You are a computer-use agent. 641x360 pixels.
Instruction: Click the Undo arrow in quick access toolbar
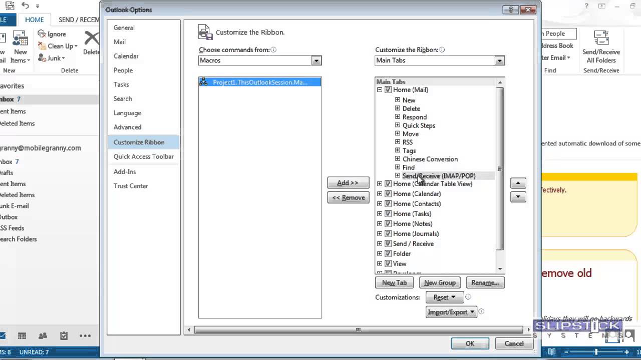25,6
